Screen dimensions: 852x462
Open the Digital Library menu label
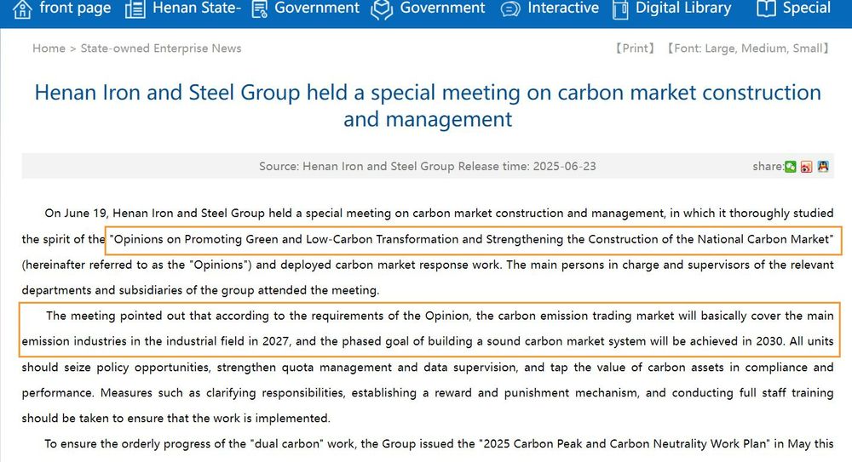click(683, 8)
